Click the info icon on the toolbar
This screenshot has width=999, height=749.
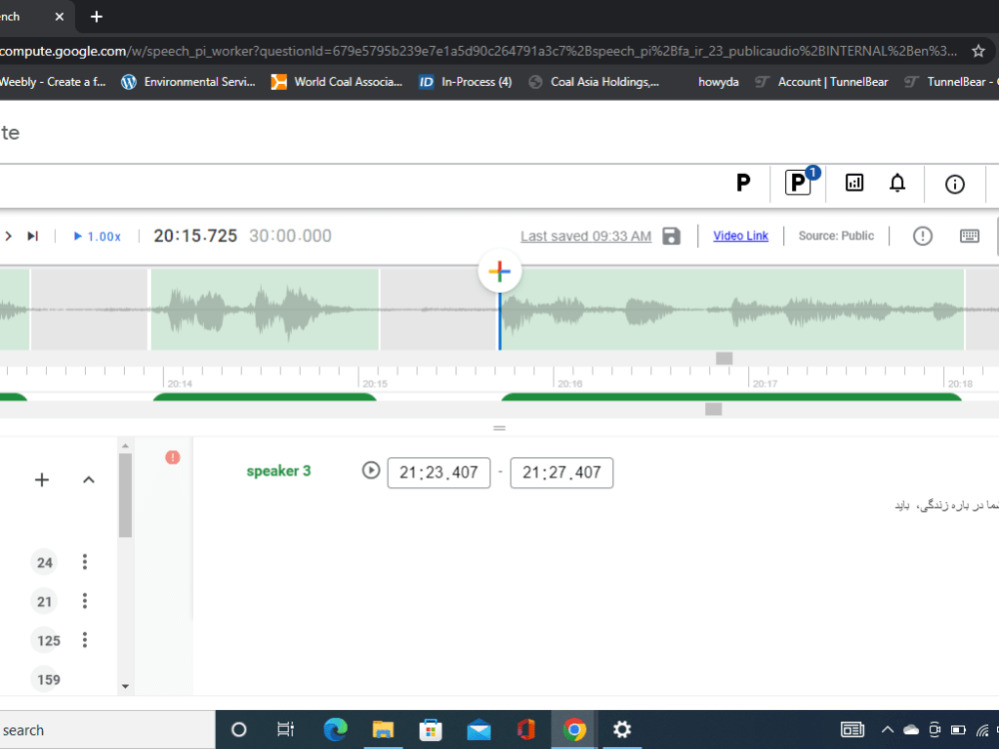click(x=954, y=184)
